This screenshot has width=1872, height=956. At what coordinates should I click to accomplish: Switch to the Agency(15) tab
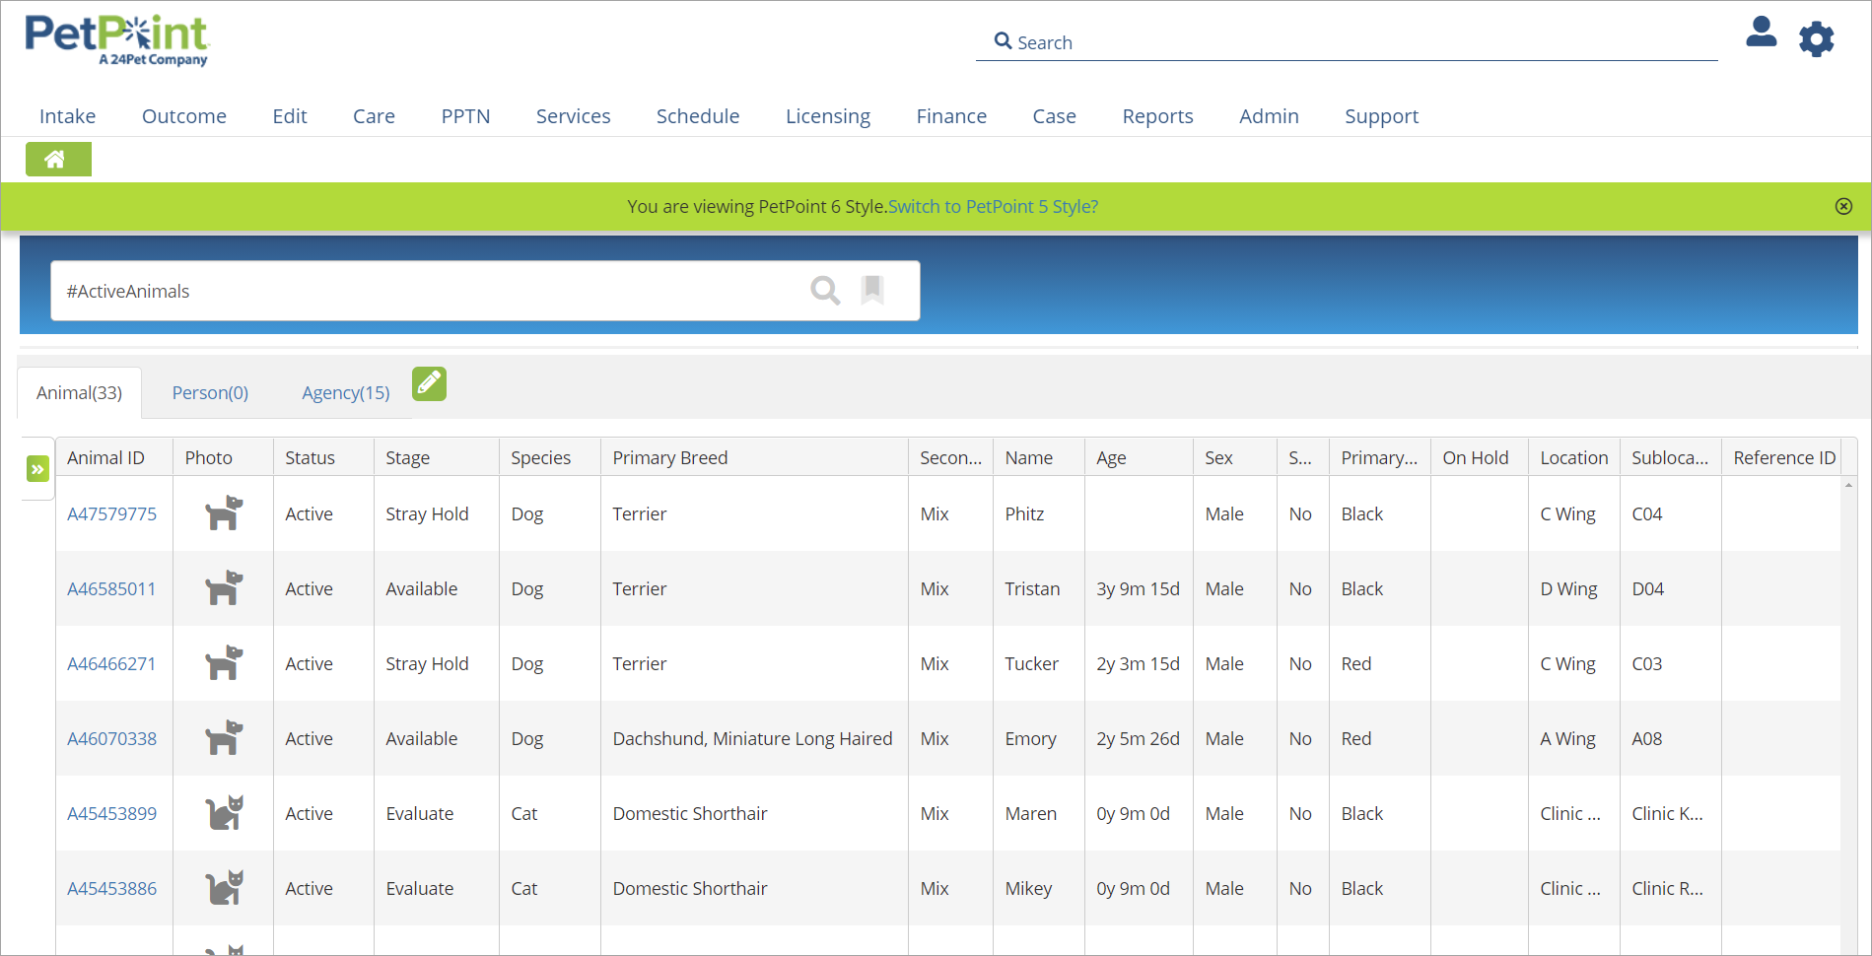345,392
